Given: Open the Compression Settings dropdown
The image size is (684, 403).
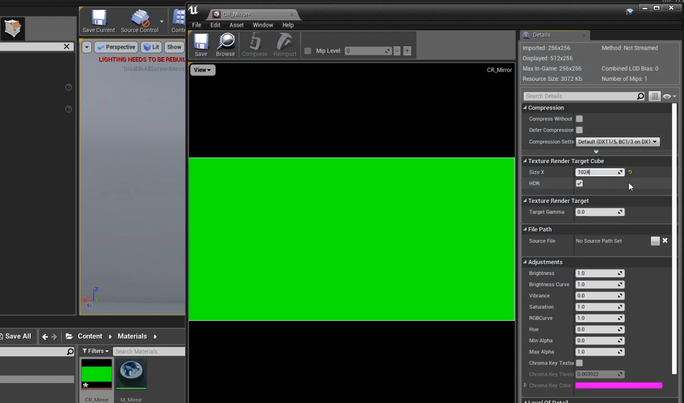Looking at the screenshot, I should point(618,142).
